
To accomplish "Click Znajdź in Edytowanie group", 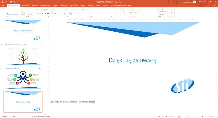I will (x=161, y=9).
